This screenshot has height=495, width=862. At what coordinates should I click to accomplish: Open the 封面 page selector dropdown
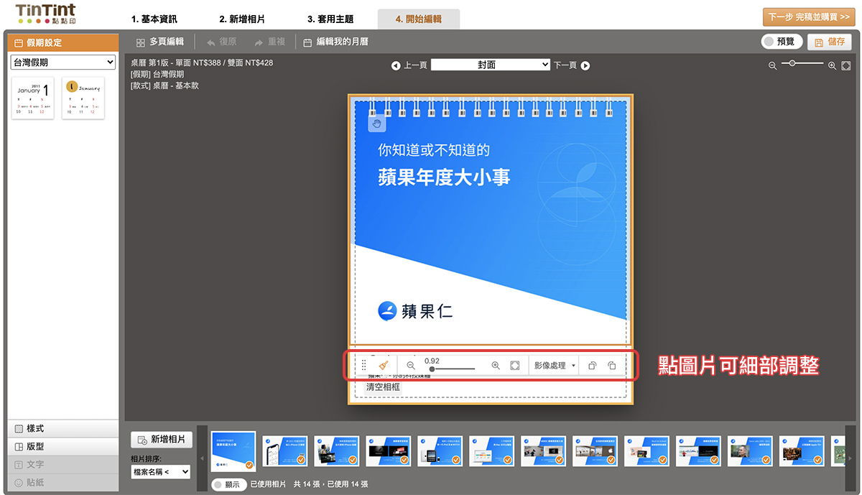click(x=491, y=65)
